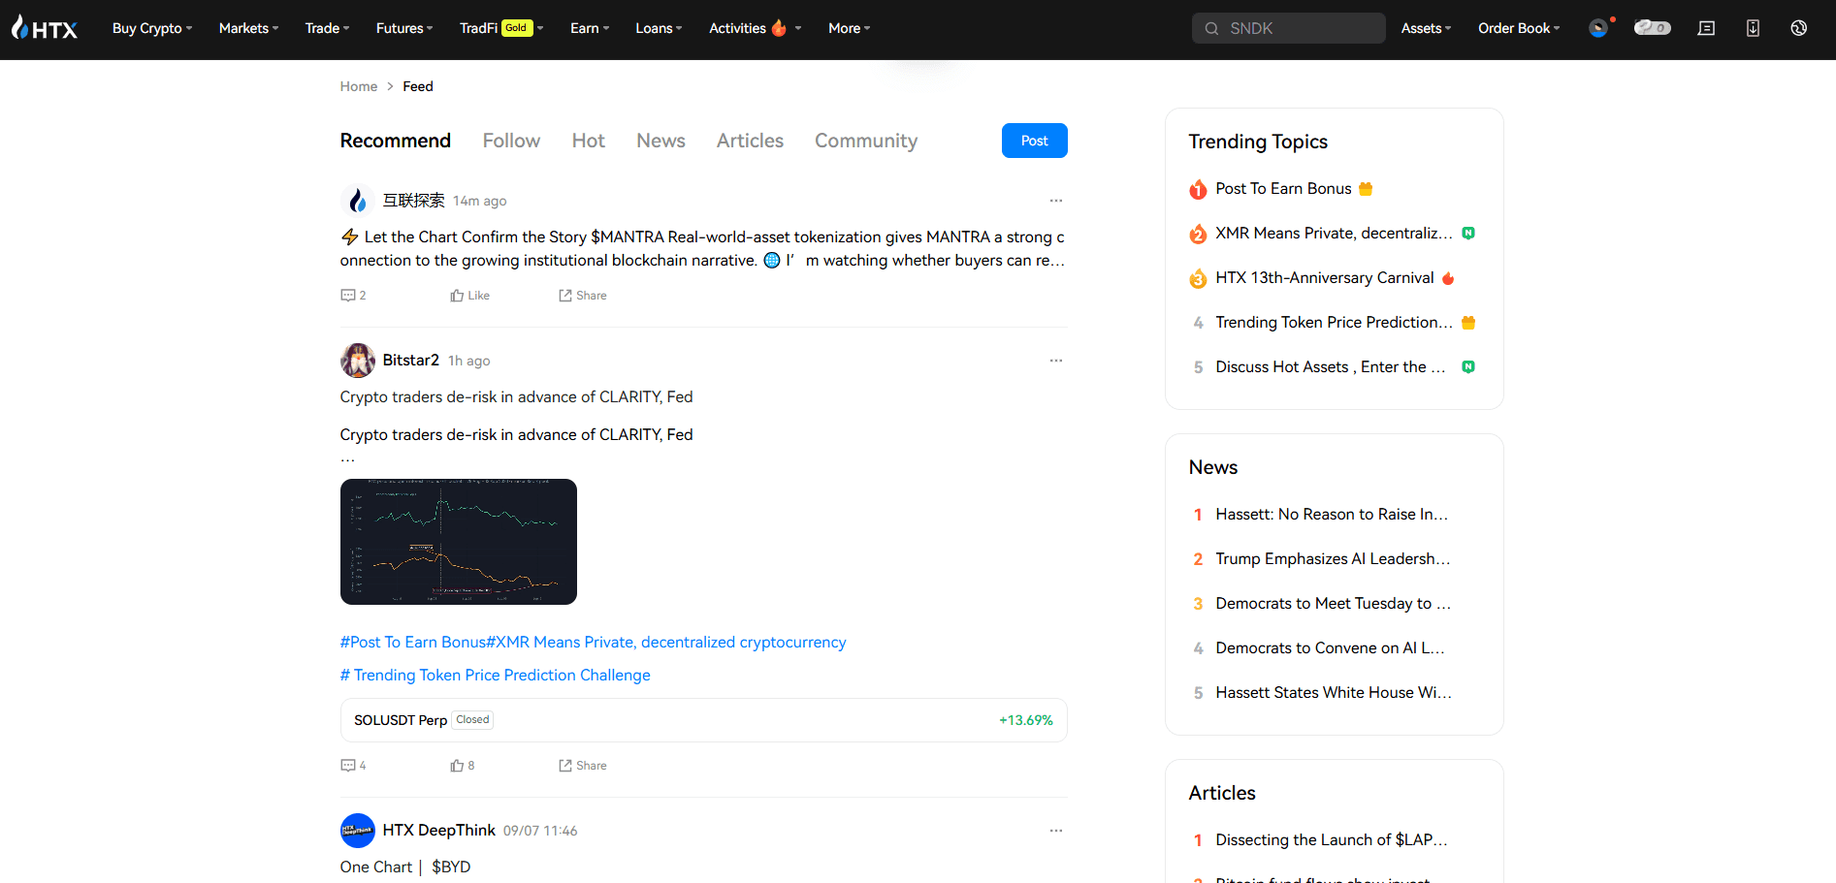Screen dimensions: 1836x883
Task: Open the more options dots on 互联探索 post
Action: point(1055,201)
